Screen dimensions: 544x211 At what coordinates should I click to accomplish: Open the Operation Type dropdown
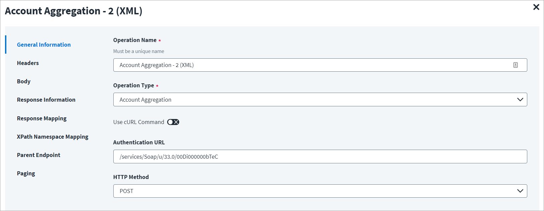[320, 100]
